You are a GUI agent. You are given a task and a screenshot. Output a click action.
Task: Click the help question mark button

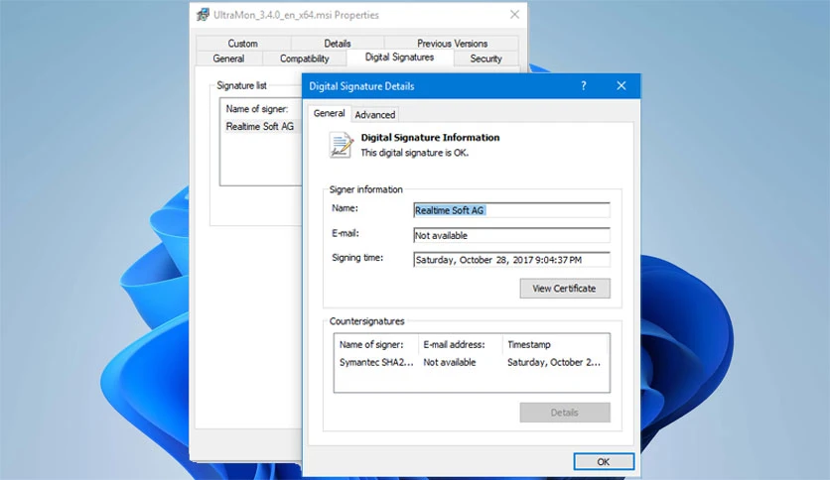click(584, 85)
